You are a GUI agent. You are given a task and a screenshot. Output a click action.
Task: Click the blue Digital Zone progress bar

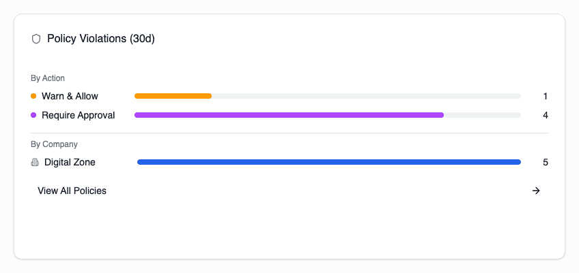[x=328, y=162]
